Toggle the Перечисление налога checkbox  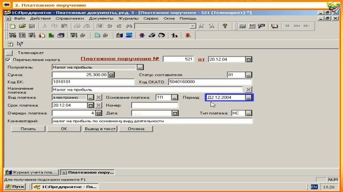point(8,60)
